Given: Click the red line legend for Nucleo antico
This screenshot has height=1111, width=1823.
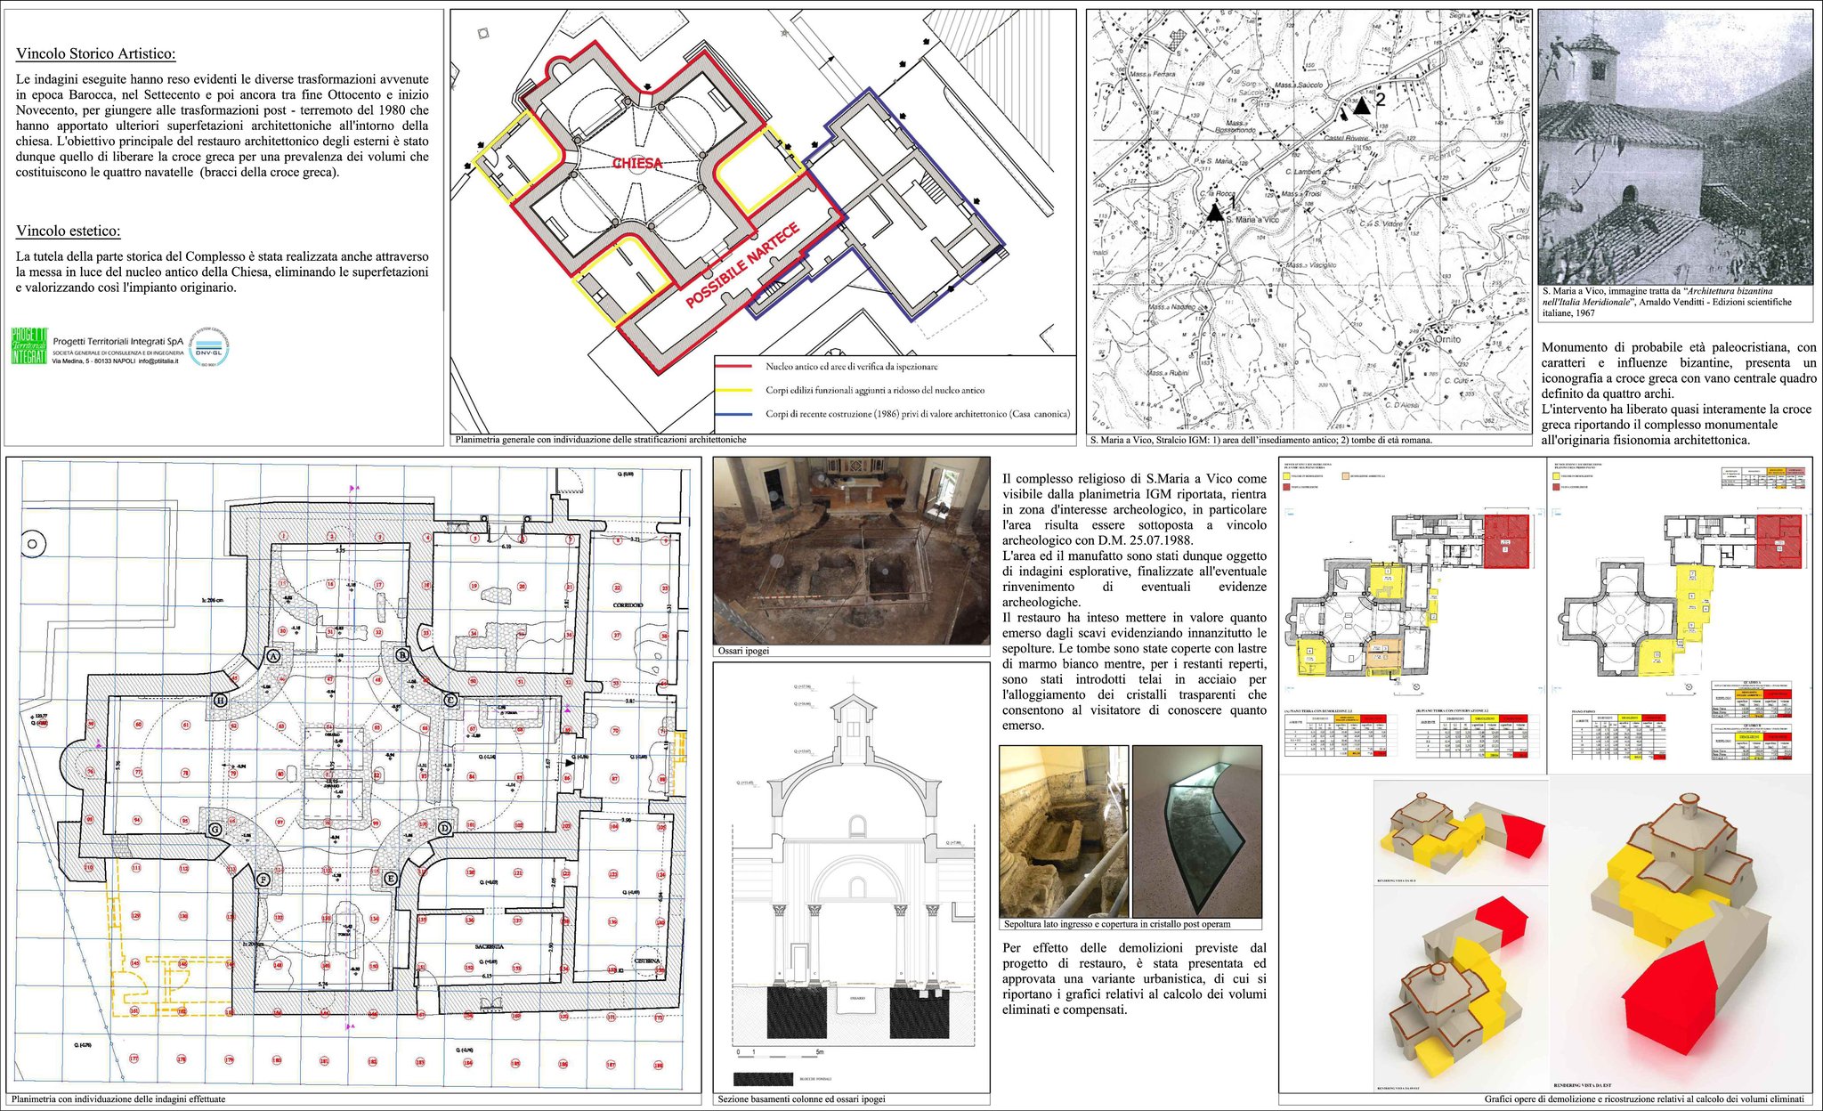Looking at the screenshot, I should click(734, 367).
